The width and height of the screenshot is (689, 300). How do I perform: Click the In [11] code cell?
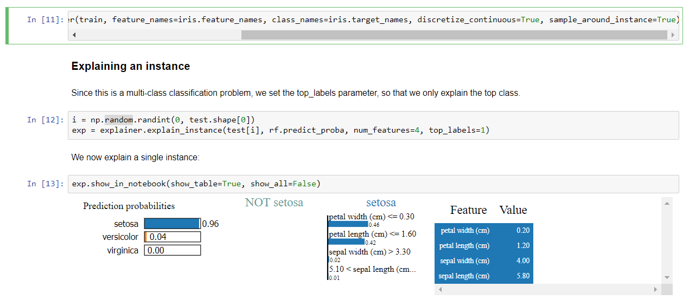click(373, 25)
